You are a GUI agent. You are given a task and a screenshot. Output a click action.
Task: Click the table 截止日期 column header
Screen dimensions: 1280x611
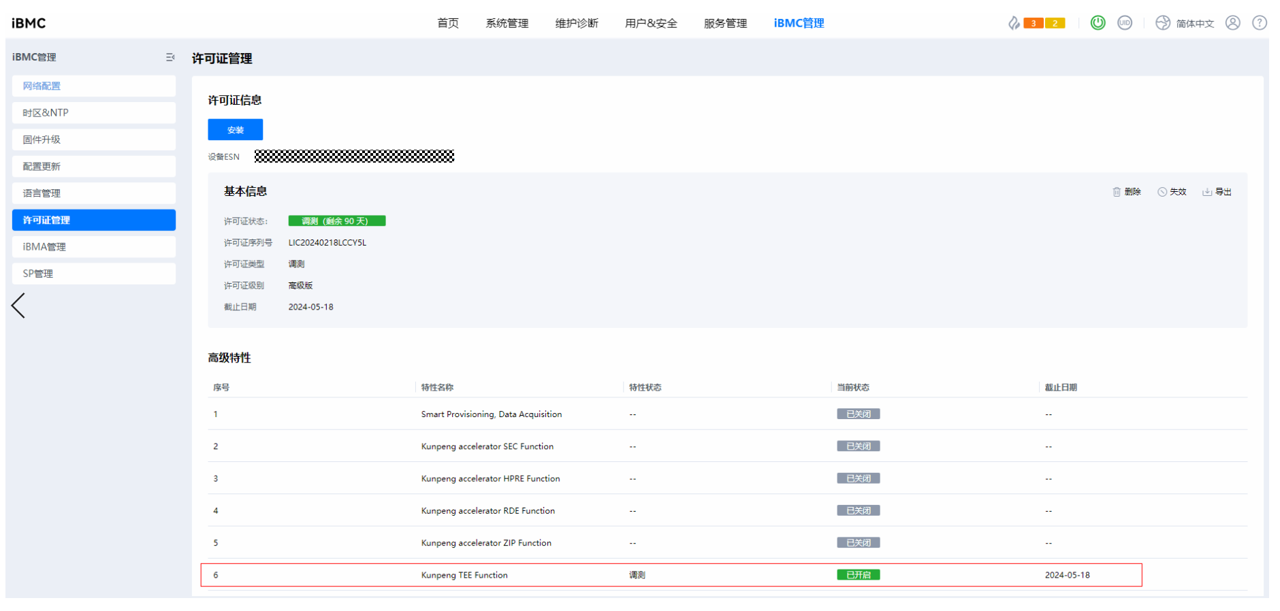pos(1061,387)
